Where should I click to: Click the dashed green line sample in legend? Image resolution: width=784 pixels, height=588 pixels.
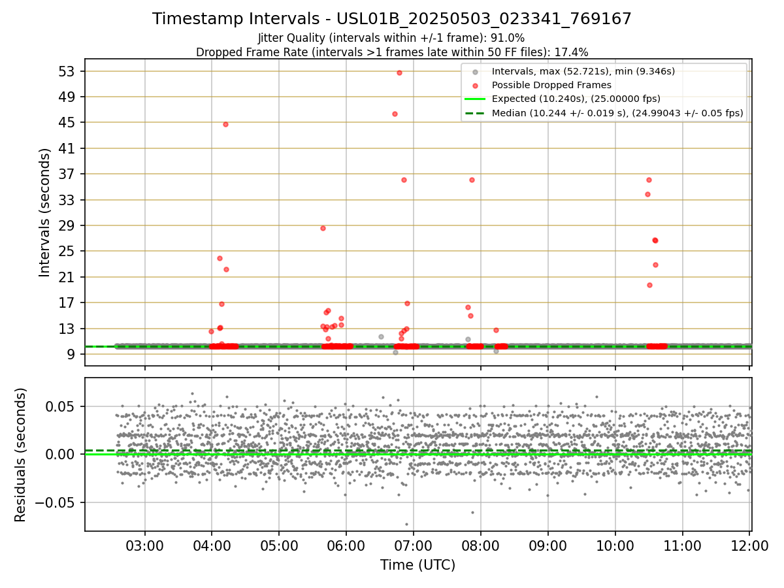pos(475,113)
